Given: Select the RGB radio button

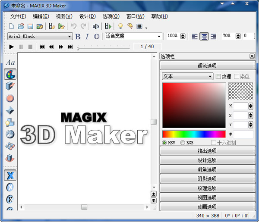Looking at the screenshot, I should [183, 143].
